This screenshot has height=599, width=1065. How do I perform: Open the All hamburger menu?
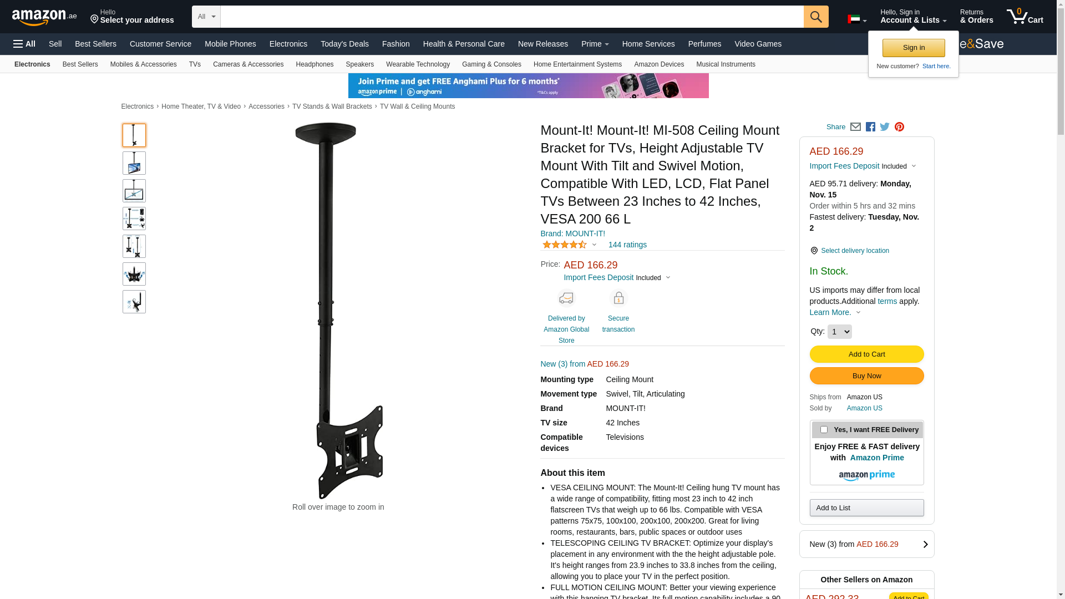pos(24,44)
